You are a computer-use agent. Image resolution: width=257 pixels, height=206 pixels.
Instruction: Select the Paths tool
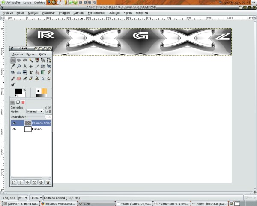click(49, 60)
